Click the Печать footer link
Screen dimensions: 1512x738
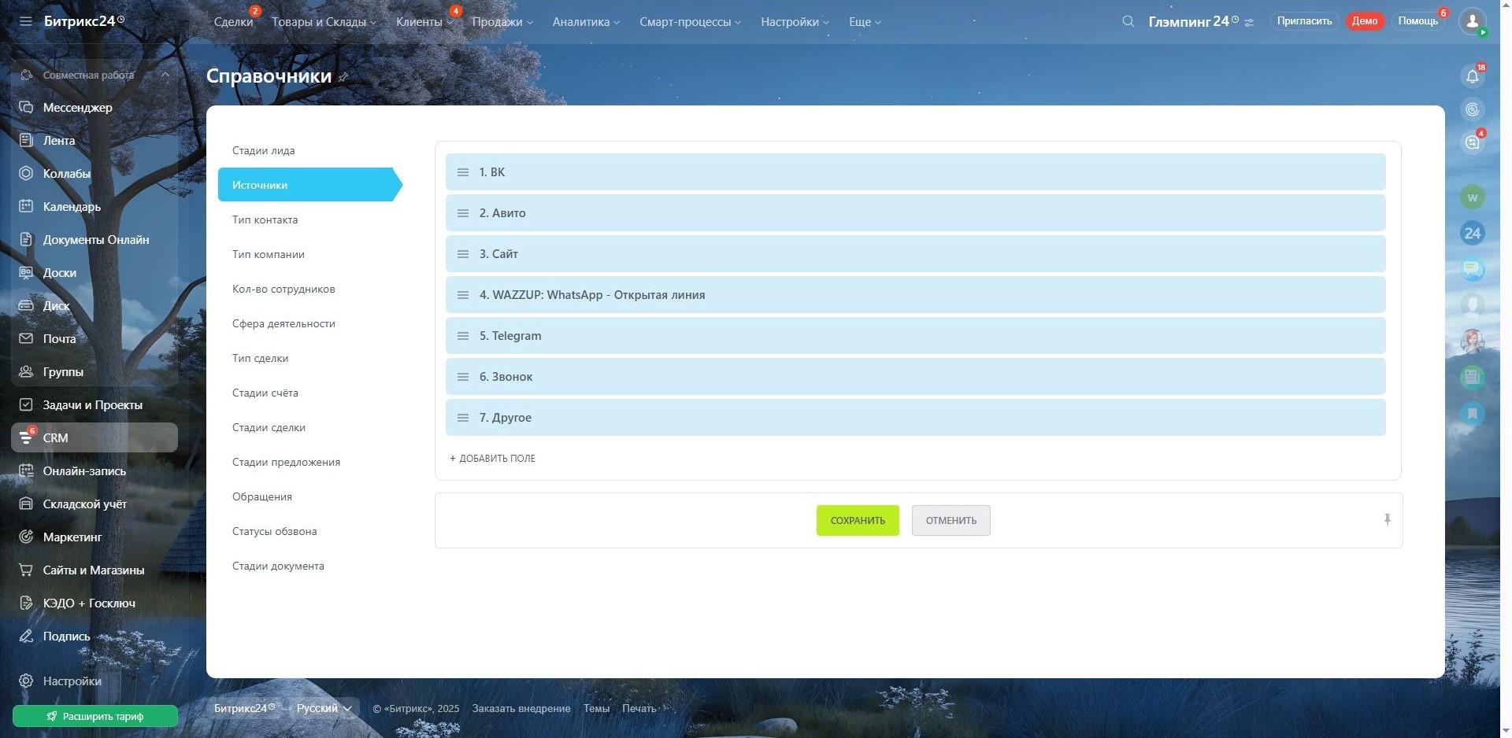[x=639, y=708]
